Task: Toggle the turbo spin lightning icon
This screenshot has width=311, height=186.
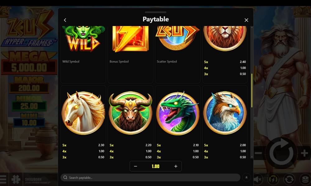Action: point(273,179)
